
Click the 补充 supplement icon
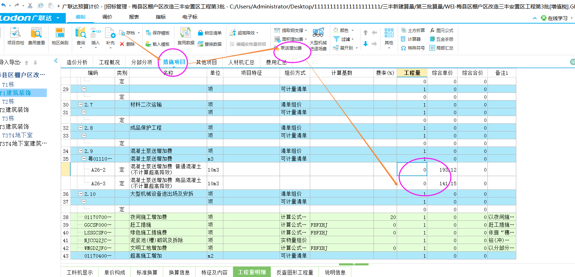pyautogui.click(x=110, y=33)
